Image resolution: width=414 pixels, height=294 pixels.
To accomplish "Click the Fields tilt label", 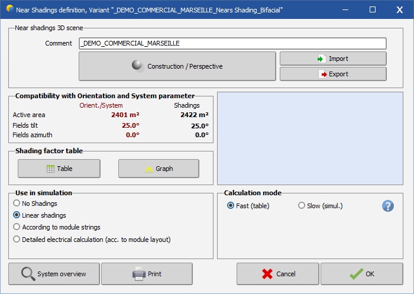I will pyautogui.click(x=25, y=125).
